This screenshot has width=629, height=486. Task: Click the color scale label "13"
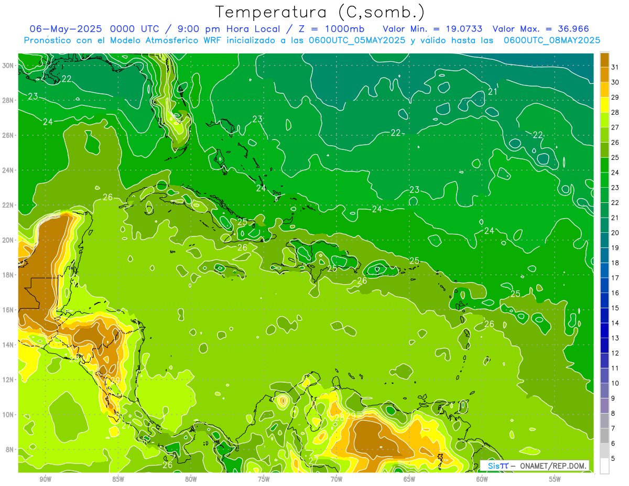615,338
